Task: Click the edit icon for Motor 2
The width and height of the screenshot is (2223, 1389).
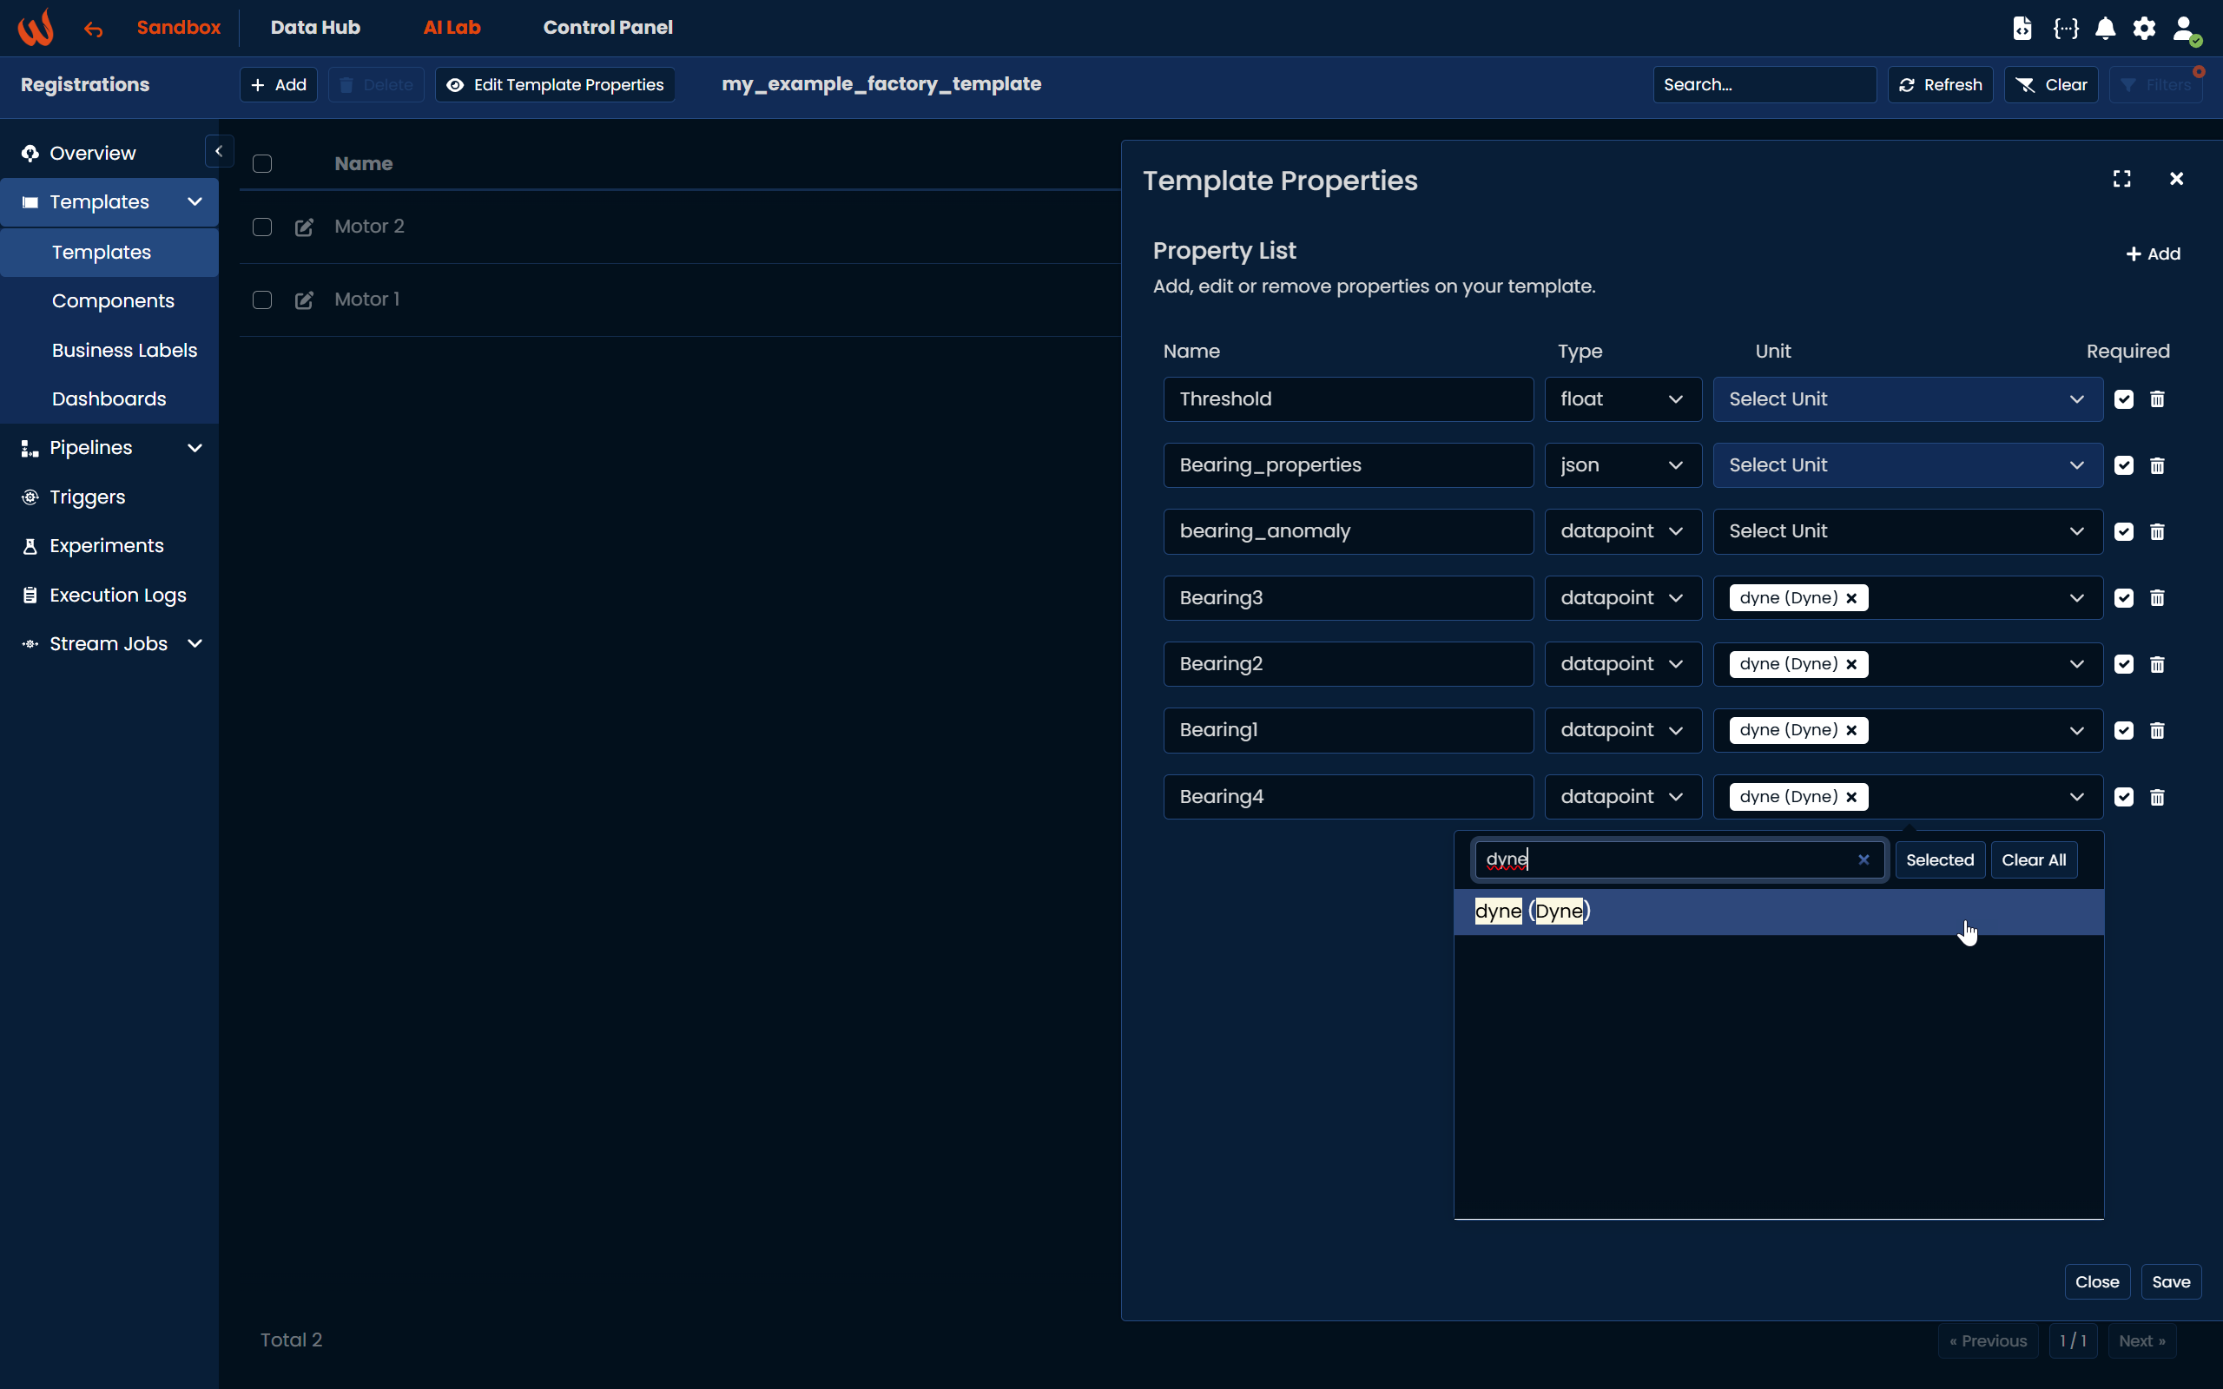Action: (304, 227)
